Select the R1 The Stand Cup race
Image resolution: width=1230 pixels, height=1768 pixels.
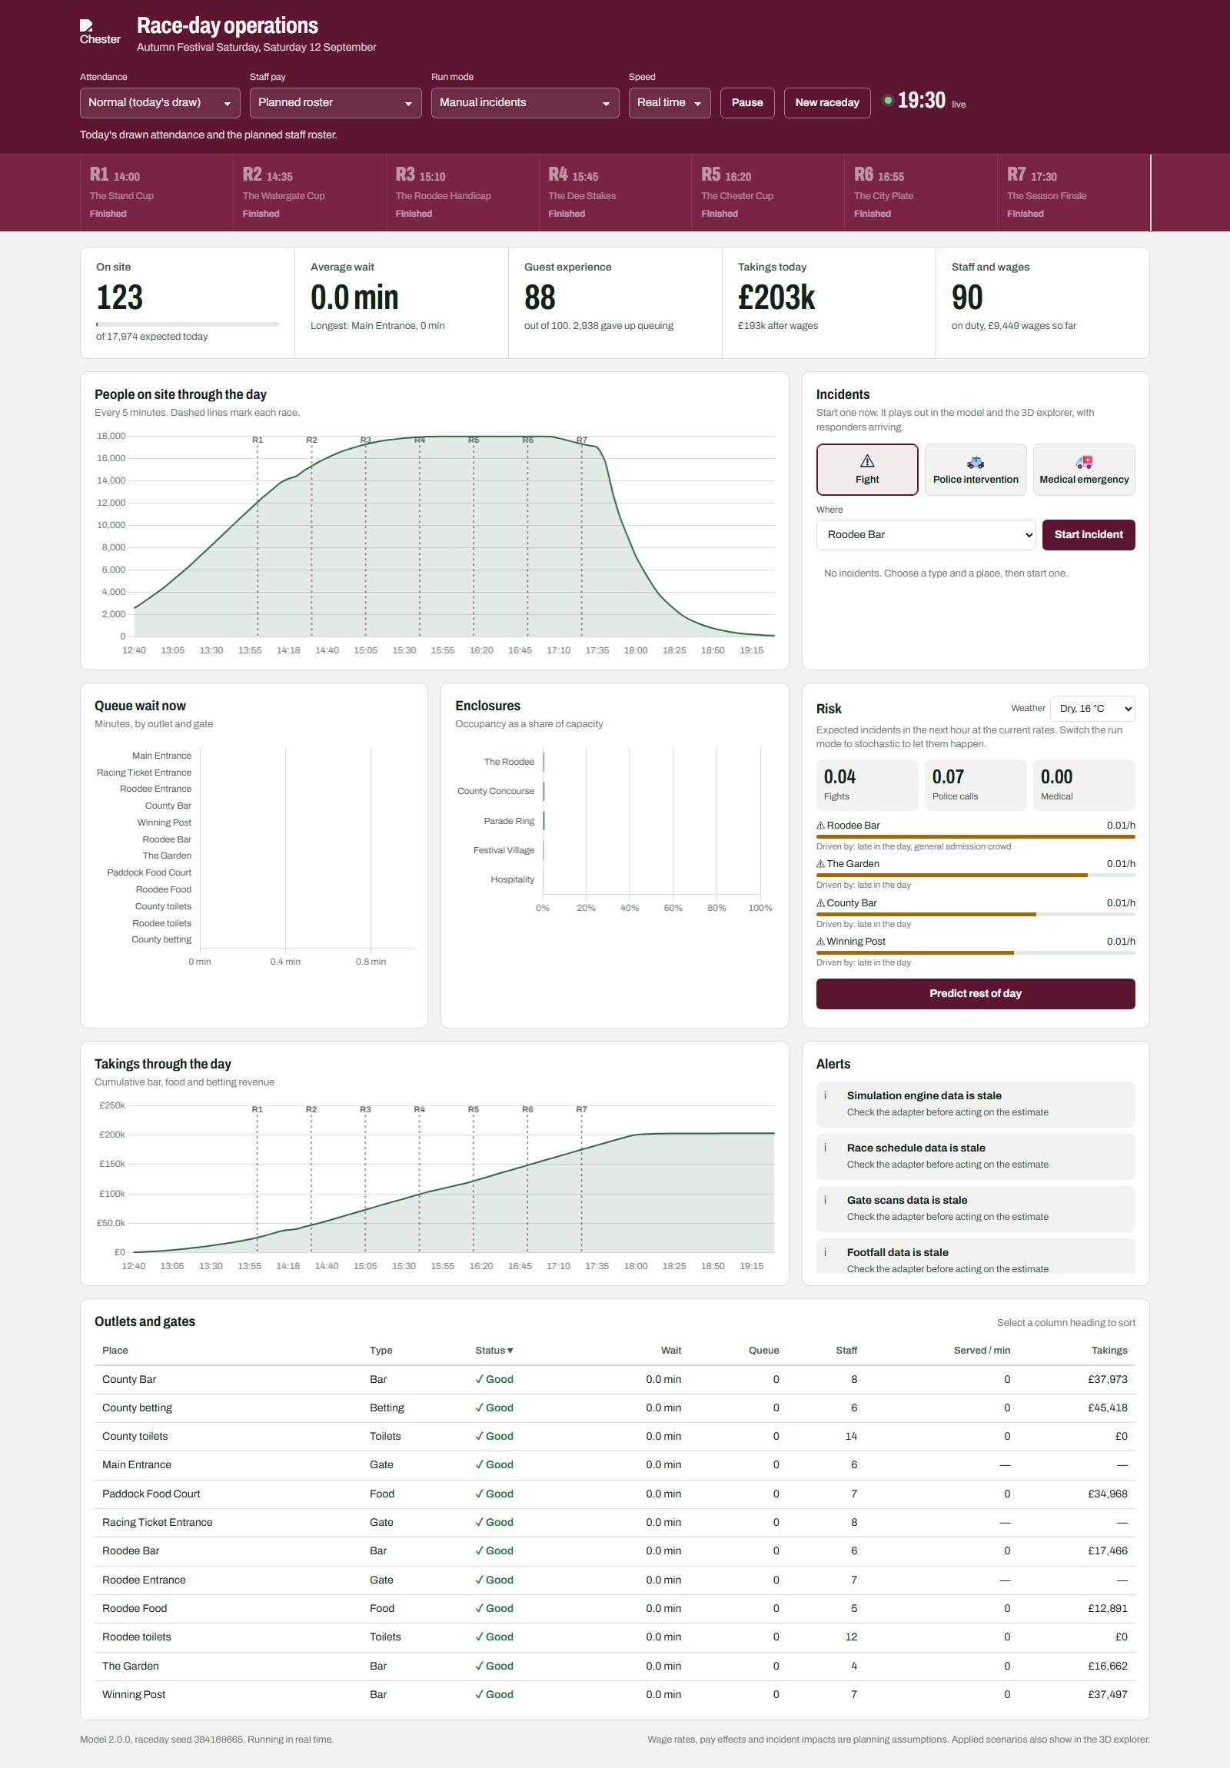point(156,193)
